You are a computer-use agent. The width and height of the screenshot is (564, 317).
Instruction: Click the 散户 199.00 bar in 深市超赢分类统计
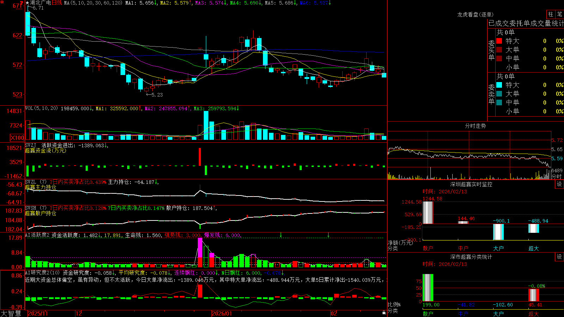click(x=428, y=288)
